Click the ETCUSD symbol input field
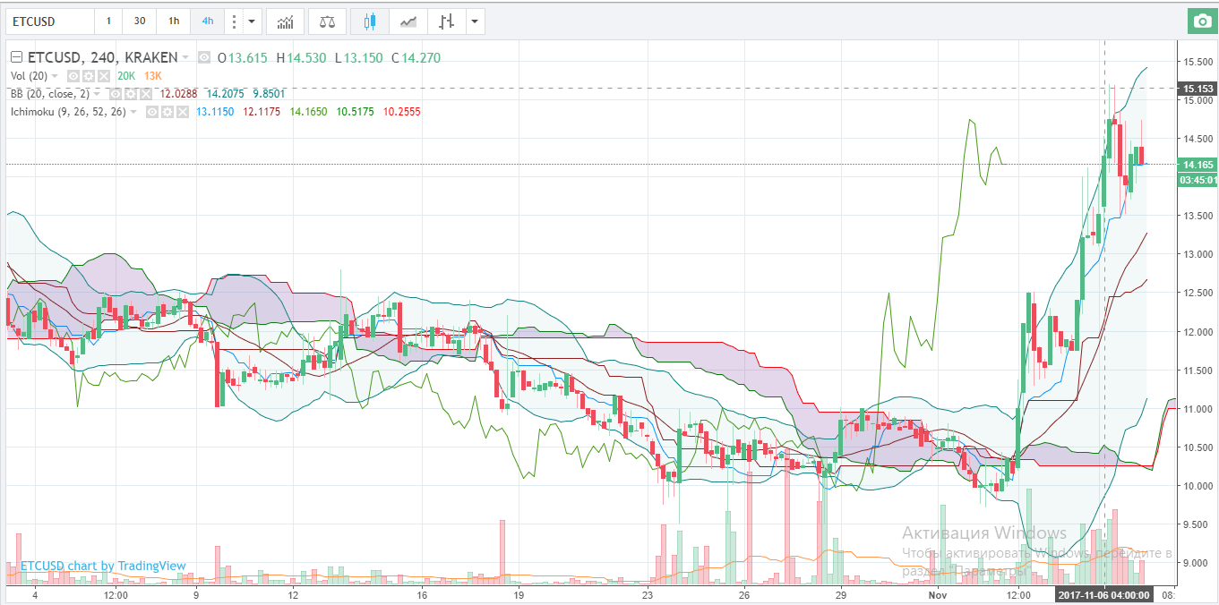The image size is (1219, 605). tap(49, 21)
